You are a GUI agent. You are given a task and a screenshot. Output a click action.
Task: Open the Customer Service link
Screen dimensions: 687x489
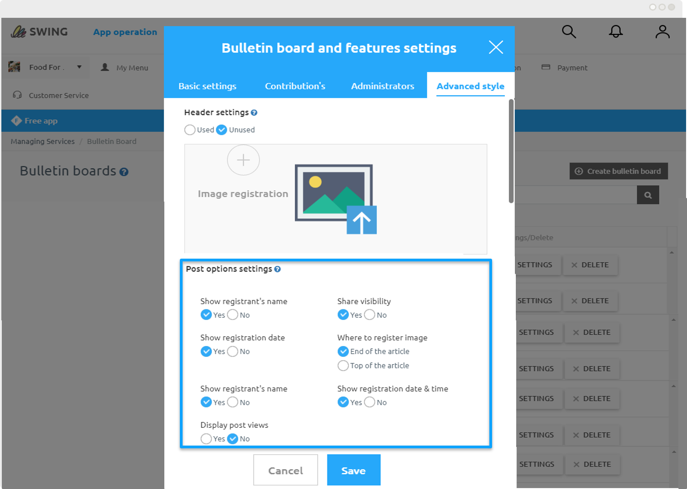(x=58, y=96)
